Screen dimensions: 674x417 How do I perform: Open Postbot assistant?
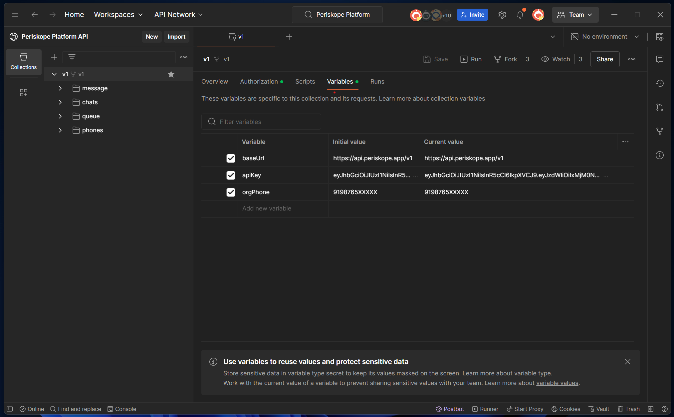pos(450,409)
